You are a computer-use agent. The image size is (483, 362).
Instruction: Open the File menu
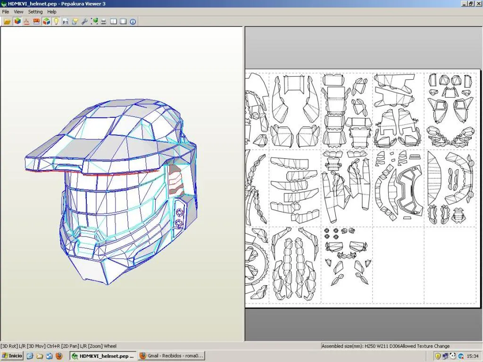(x=6, y=12)
